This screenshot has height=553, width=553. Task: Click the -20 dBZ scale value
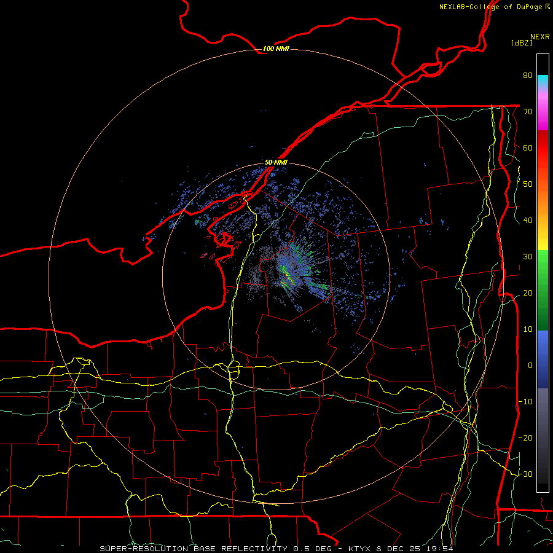click(x=525, y=438)
